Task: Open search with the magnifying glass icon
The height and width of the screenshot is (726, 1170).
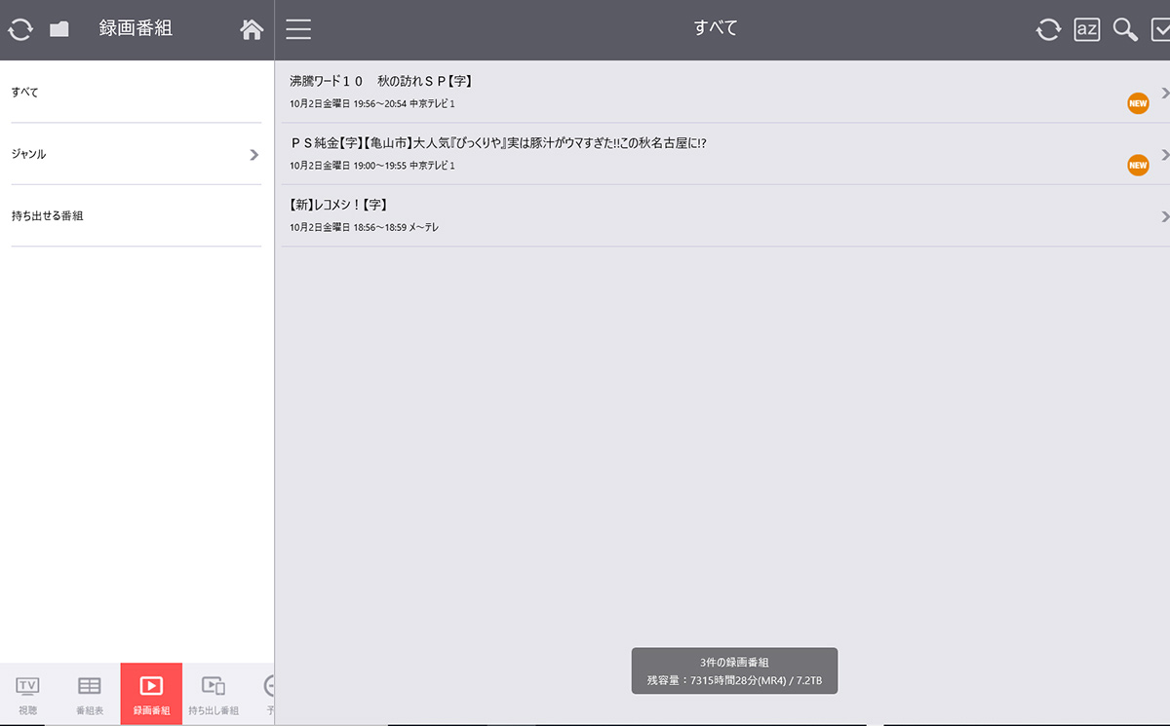Action: pos(1125,29)
